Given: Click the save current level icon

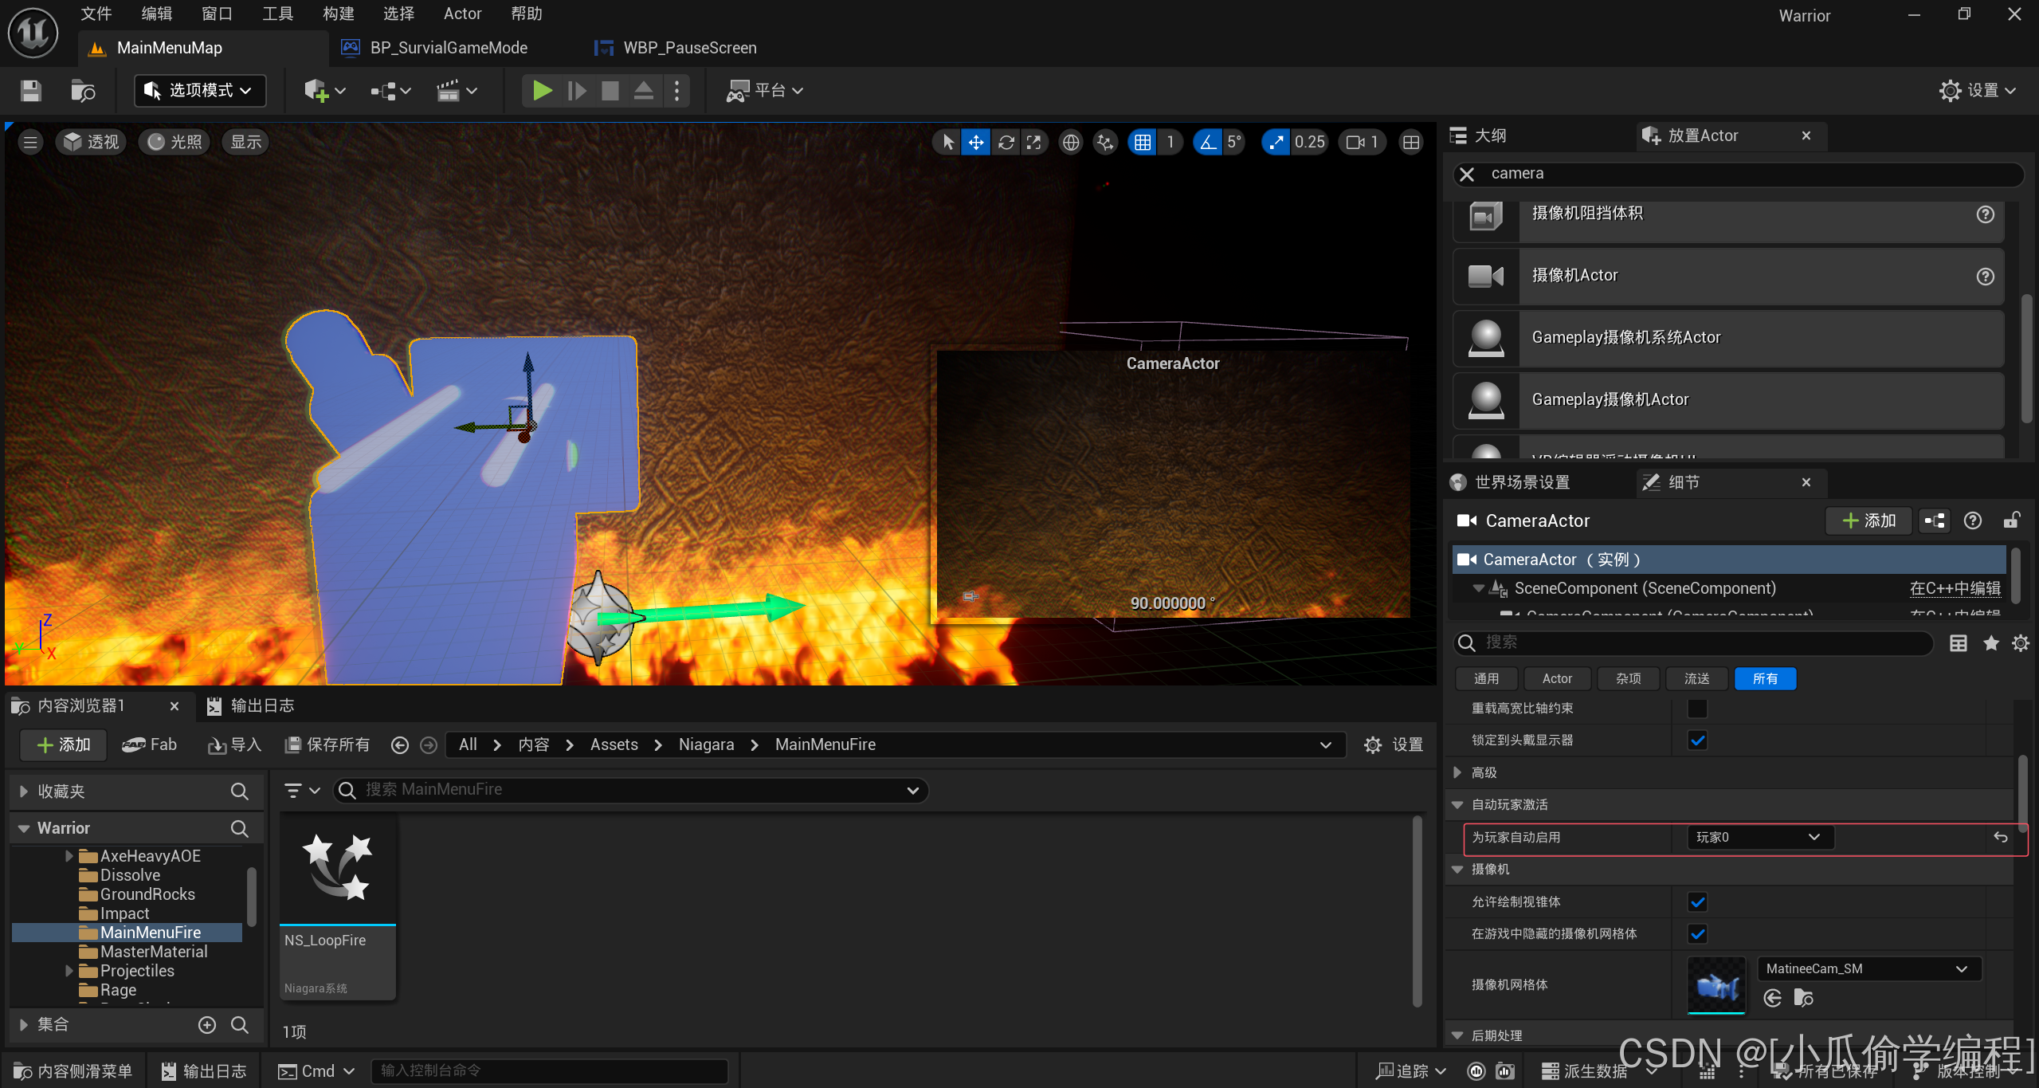Looking at the screenshot, I should tap(30, 91).
